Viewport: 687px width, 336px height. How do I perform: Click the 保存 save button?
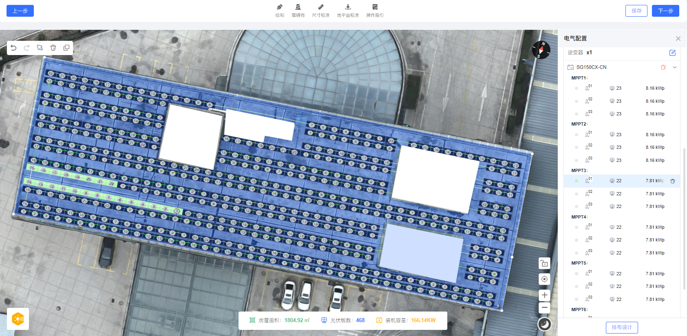(636, 11)
